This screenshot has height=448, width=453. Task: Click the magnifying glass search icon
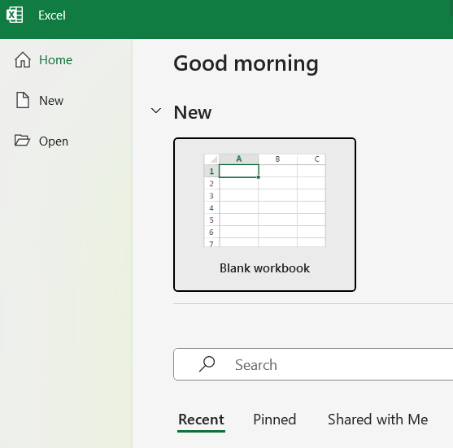207,363
